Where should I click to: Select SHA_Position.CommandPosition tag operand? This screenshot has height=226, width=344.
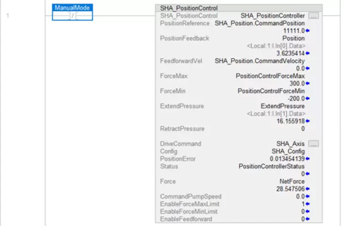[260, 23]
